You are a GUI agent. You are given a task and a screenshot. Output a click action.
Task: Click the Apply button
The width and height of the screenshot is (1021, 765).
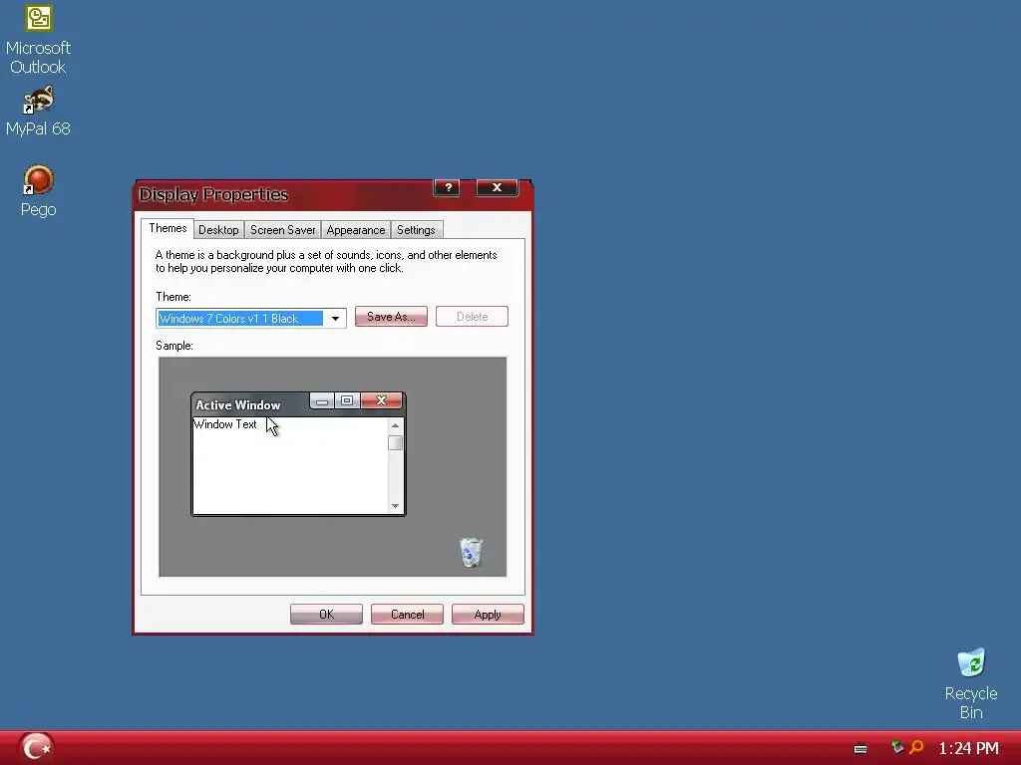[x=488, y=614]
